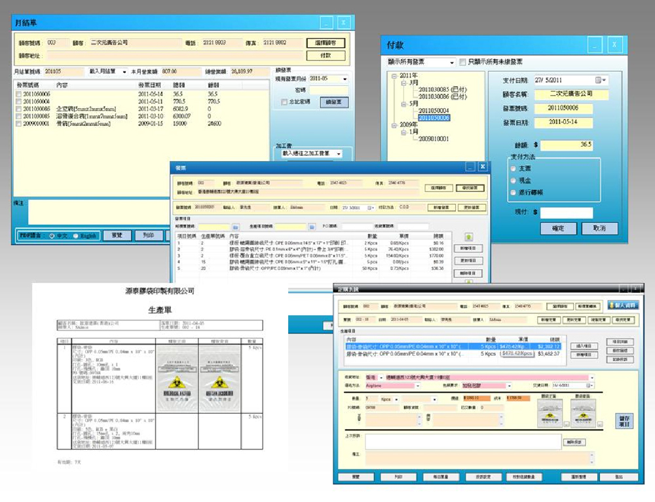Collapse the 5月 tree node
655x502 pixels.
pyautogui.click(x=404, y=103)
